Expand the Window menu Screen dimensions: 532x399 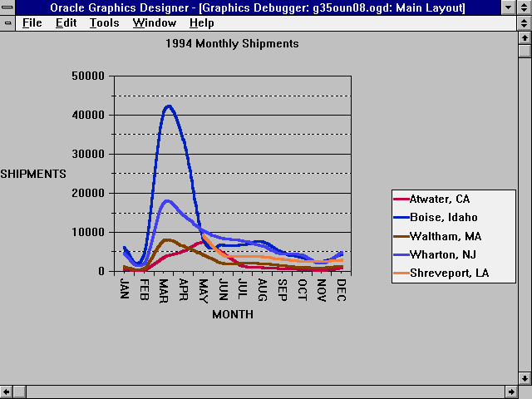pyautogui.click(x=154, y=23)
